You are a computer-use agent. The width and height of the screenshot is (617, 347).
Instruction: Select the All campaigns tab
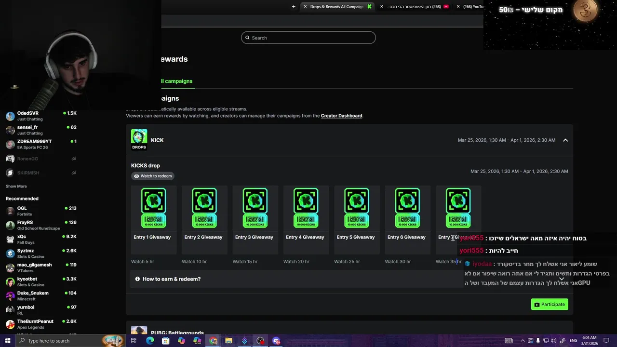(176, 81)
